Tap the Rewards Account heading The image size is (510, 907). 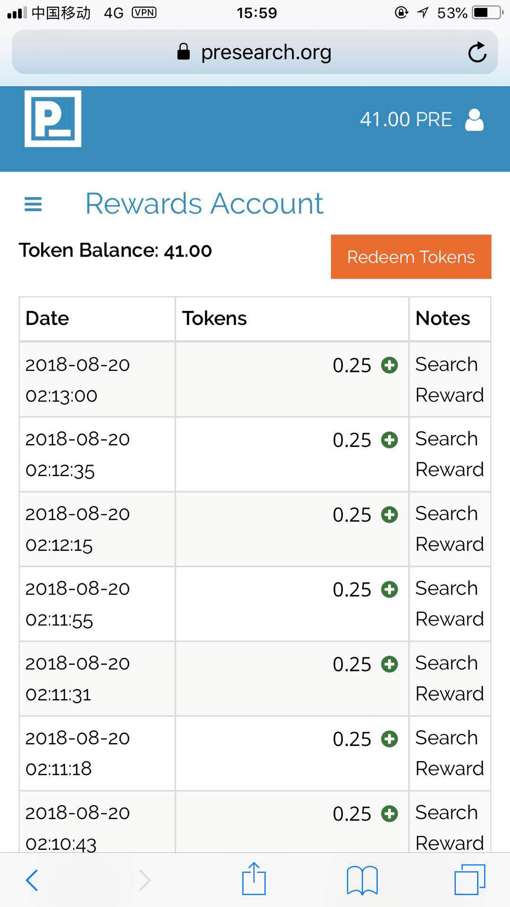(204, 204)
